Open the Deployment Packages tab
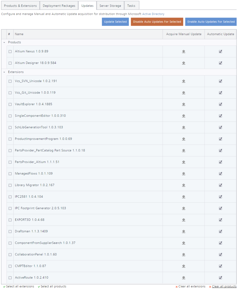Screen dimensions: 238x289 [59, 5]
